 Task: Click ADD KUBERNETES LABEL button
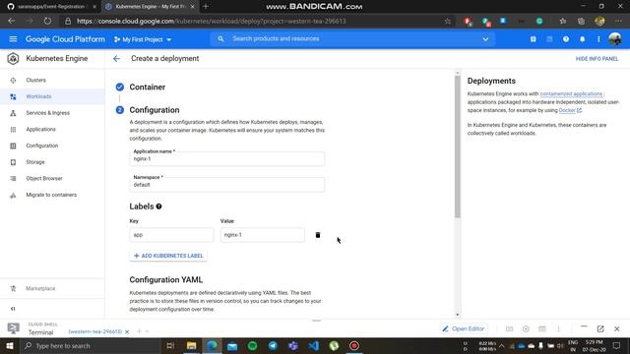coord(168,256)
